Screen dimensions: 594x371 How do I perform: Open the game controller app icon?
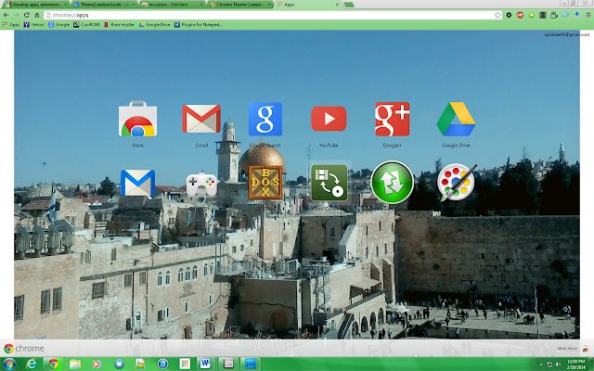point(201,185)
